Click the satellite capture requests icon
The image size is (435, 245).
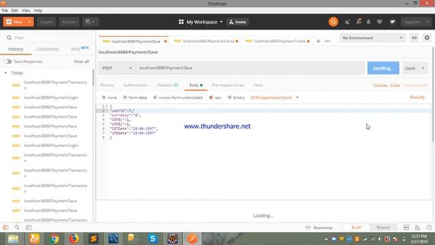point(347,22)
